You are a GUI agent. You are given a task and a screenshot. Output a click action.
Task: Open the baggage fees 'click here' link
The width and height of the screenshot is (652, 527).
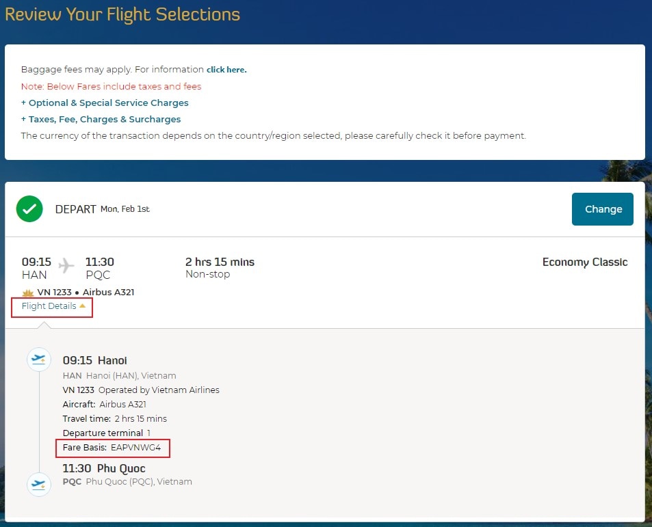[x=226, y=70]
